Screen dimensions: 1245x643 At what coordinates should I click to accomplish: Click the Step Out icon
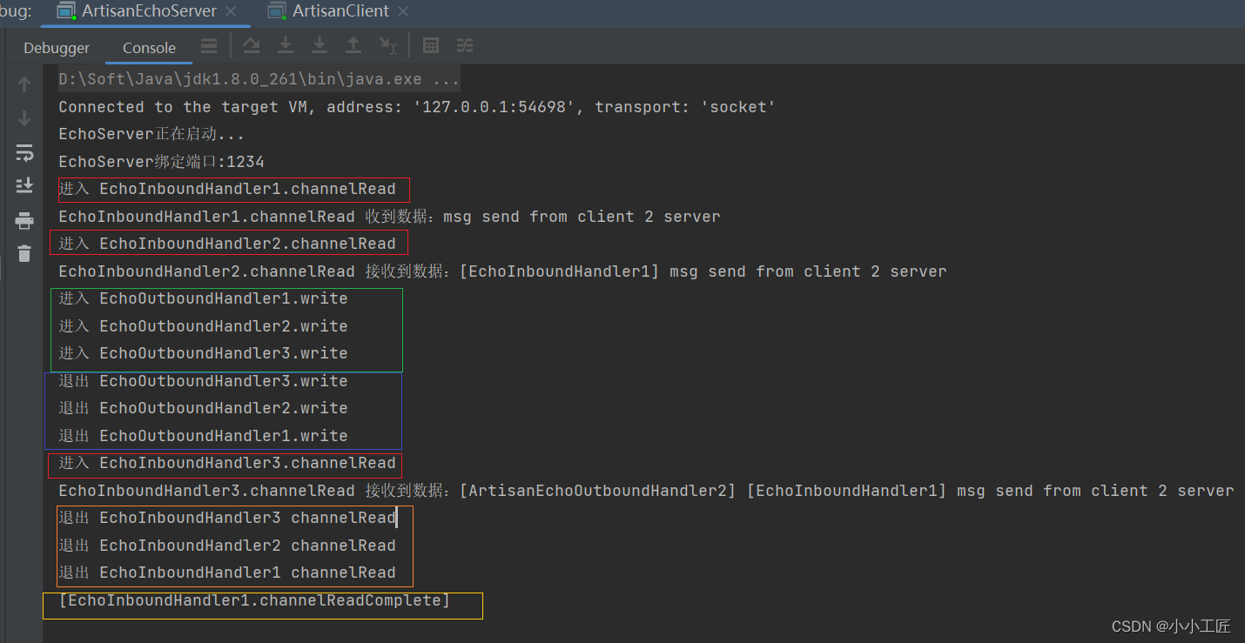coord(353,45)
